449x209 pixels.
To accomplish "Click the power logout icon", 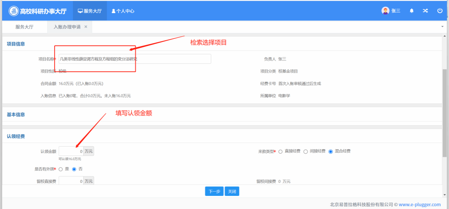I will [x=440, y=11].
